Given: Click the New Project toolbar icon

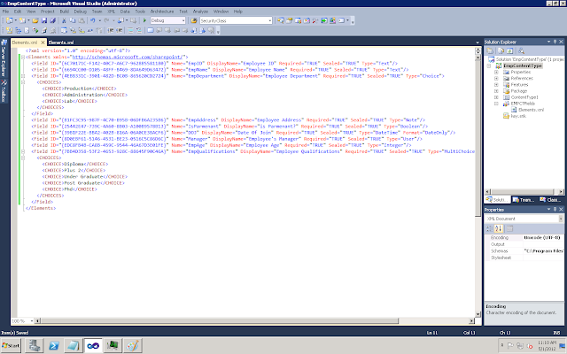Looking at the screenshot, I should 10,20.
